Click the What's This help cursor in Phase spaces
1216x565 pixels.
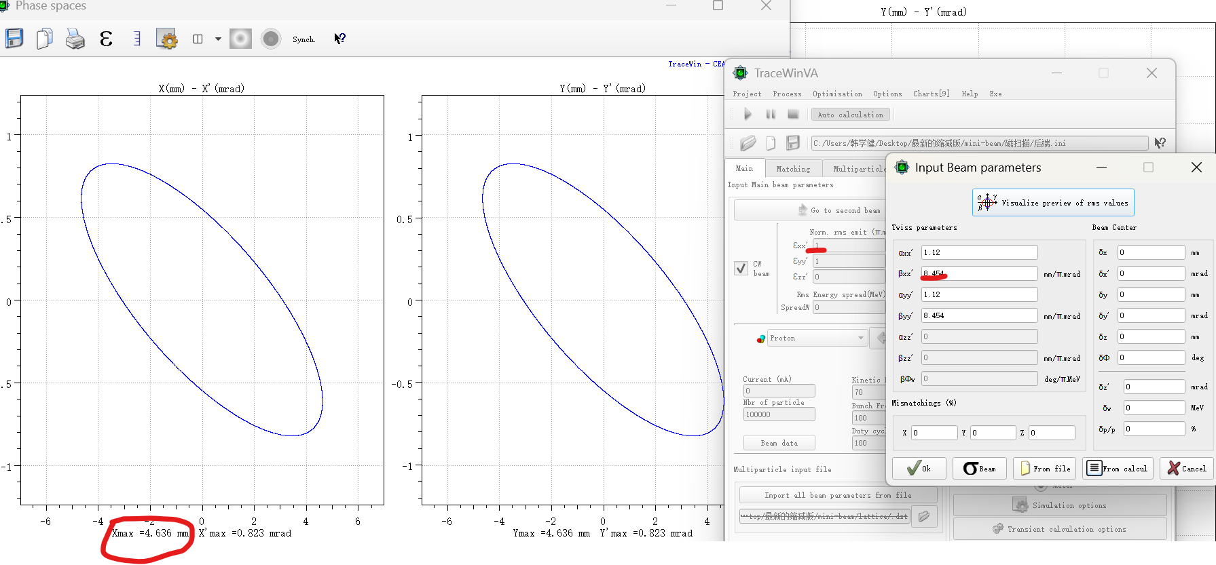(x=339, y=39)
